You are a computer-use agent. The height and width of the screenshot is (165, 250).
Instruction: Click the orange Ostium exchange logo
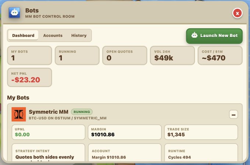coord(19,114)
